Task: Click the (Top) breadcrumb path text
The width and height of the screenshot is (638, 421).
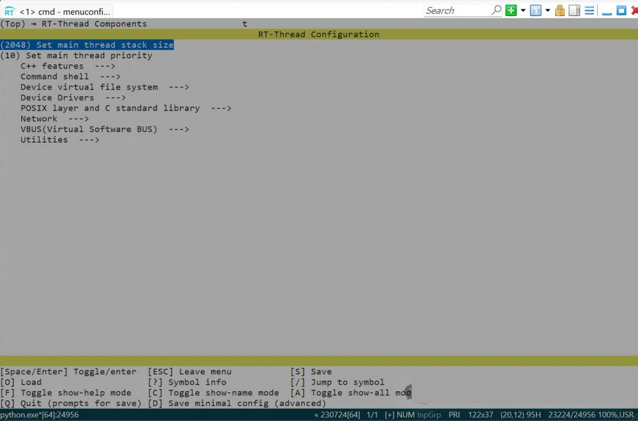Action: pyautogui.click(x=13, y=23)
